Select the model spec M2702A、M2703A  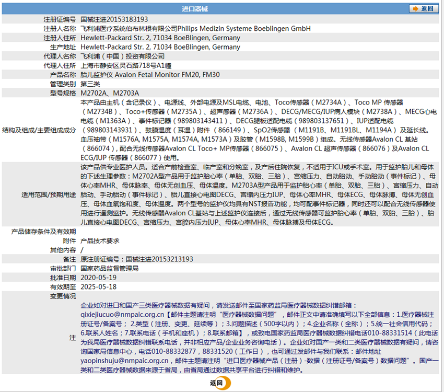(x=102, y=93)
